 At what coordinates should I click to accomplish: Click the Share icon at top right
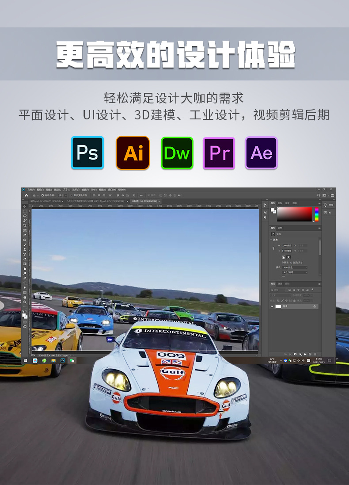332,195
